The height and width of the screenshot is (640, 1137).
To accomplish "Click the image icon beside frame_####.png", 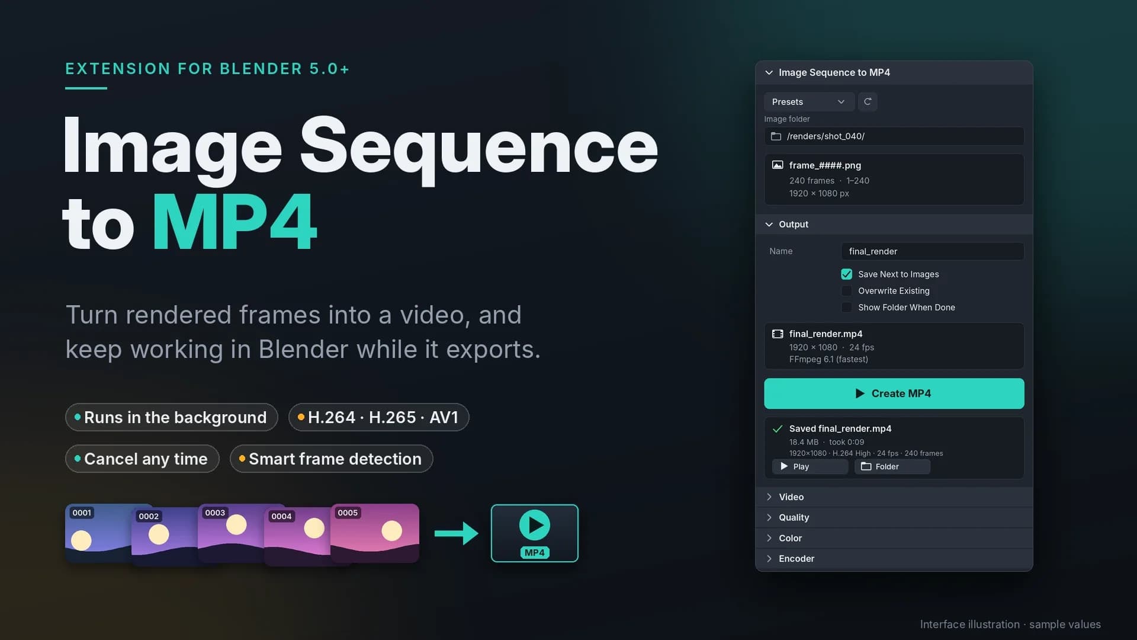I will [x=778, y=165].
